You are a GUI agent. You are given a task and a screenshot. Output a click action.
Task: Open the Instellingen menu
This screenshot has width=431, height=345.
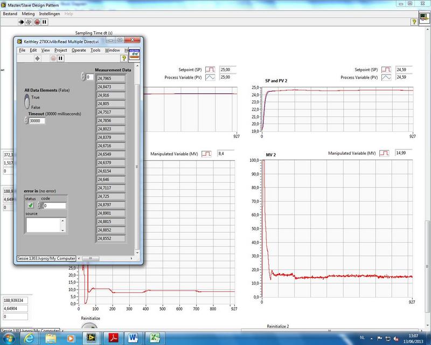pyautogui.click(x=49, y=13)
